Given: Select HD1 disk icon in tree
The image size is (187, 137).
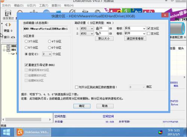Looking at the screenshot, I should coord(8,50).
